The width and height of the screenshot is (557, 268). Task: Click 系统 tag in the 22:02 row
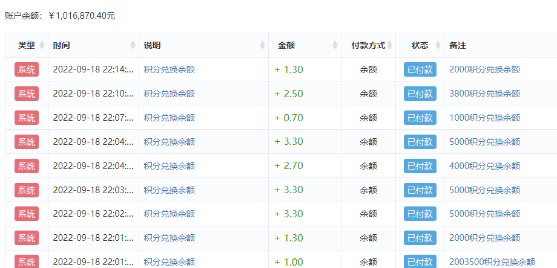(27, 214)
